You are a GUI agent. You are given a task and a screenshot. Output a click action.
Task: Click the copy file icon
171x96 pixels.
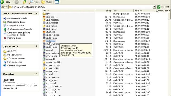5,26
